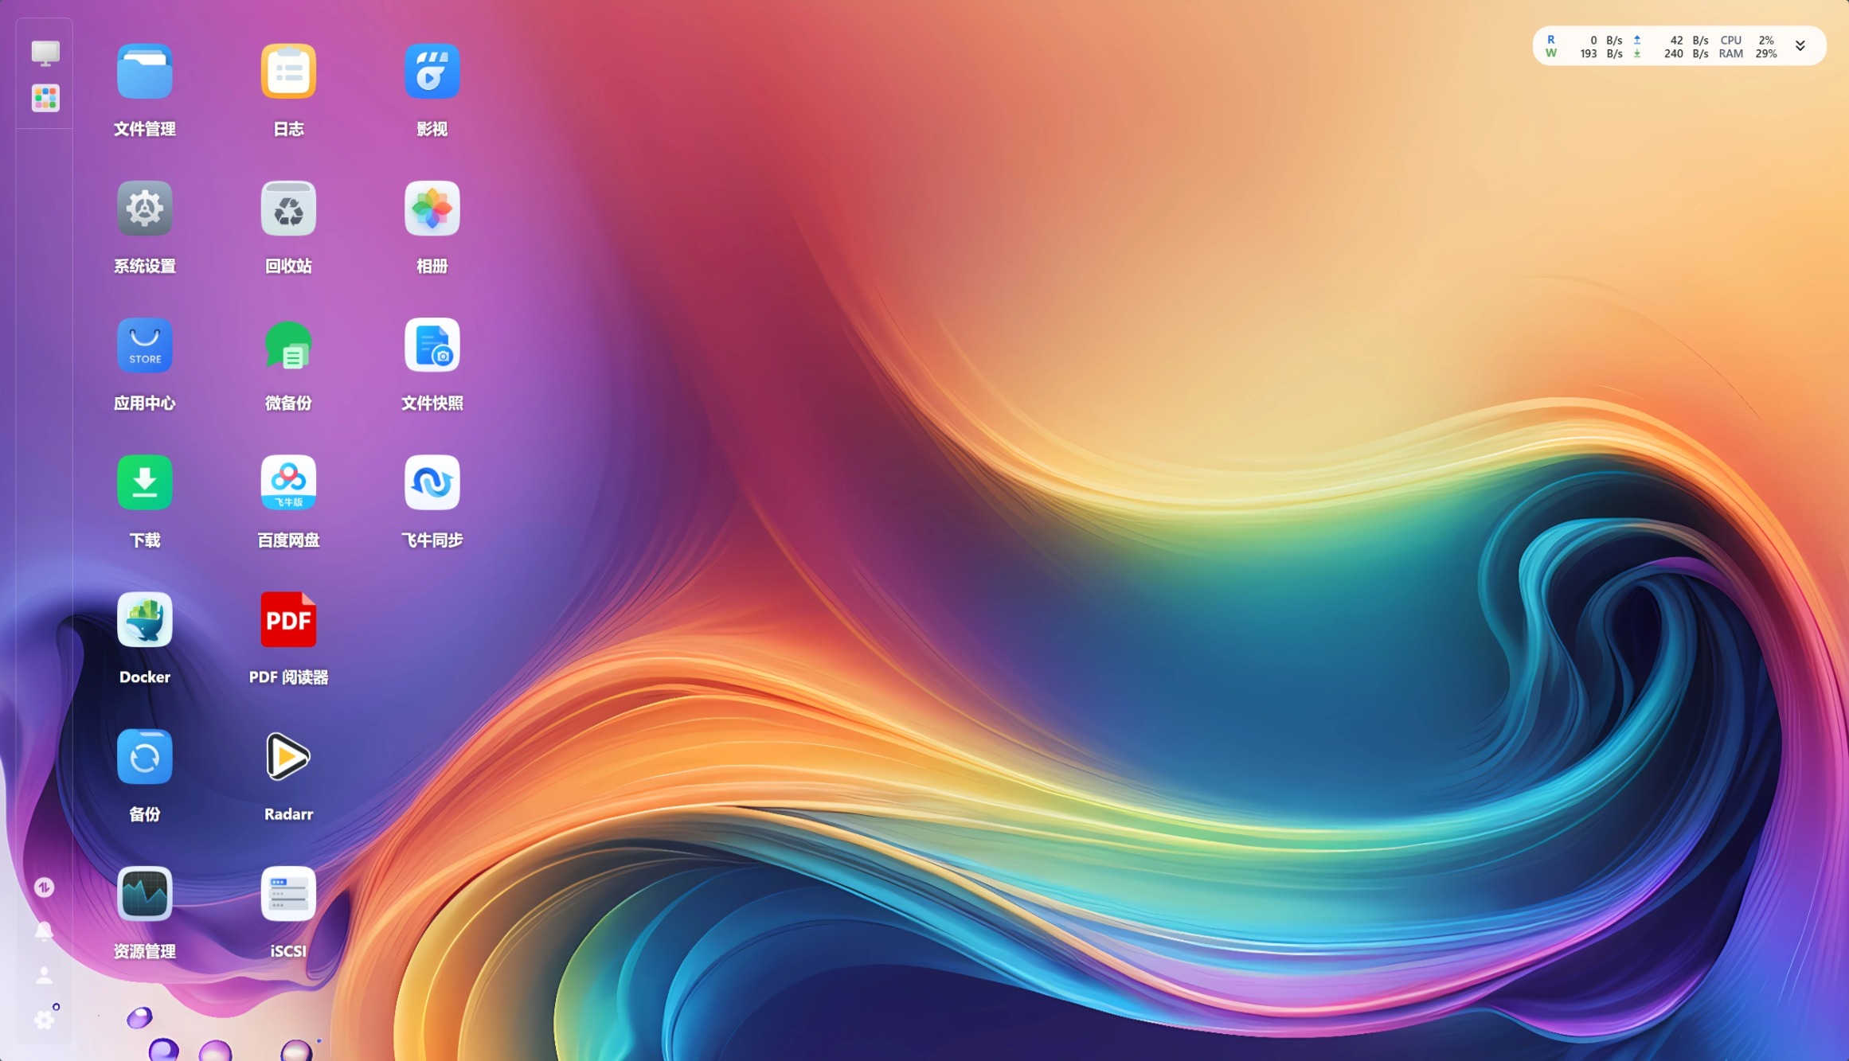The height and width of the screenshot is (1061, 1849).
Task: Open the app grid launcher in sidebar
Action: click(x=45, y=99)
